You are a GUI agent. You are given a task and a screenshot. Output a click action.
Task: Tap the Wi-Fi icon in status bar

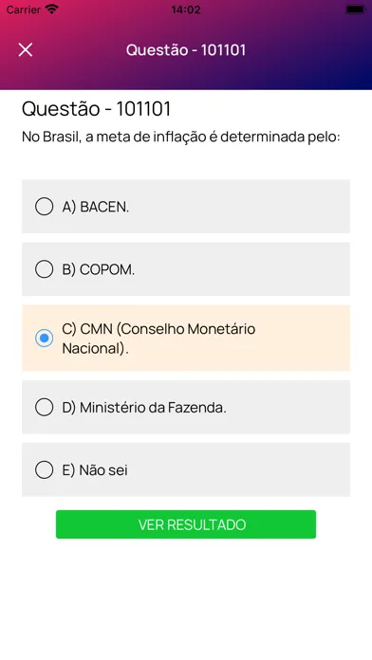pos(52,9)
